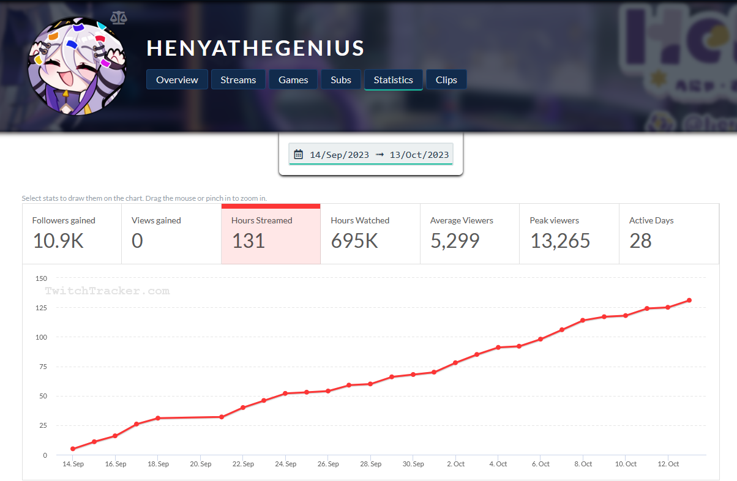737x481 pixels.
Task: Deselect the Hours Streamed stat card
Action: click(x=271, y=234)
